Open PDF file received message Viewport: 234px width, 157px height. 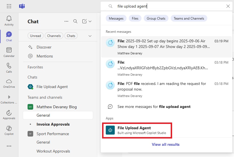166,89
